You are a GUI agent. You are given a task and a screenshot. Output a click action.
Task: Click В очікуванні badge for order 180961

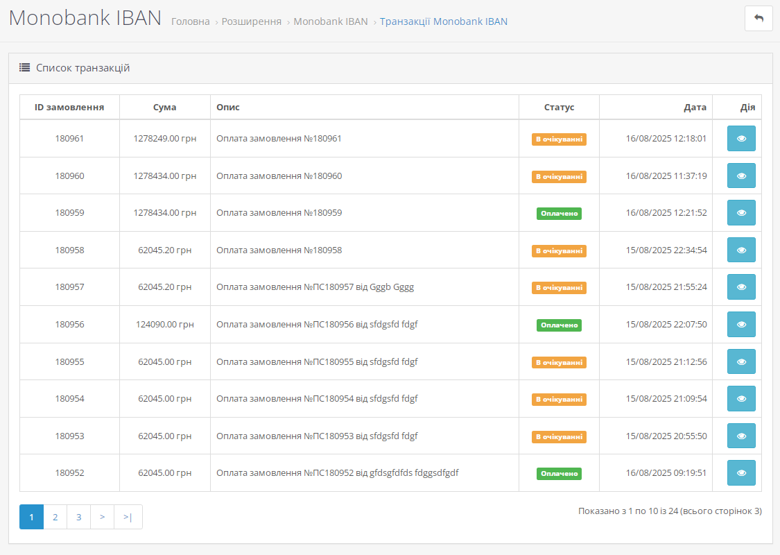point(559,139)
